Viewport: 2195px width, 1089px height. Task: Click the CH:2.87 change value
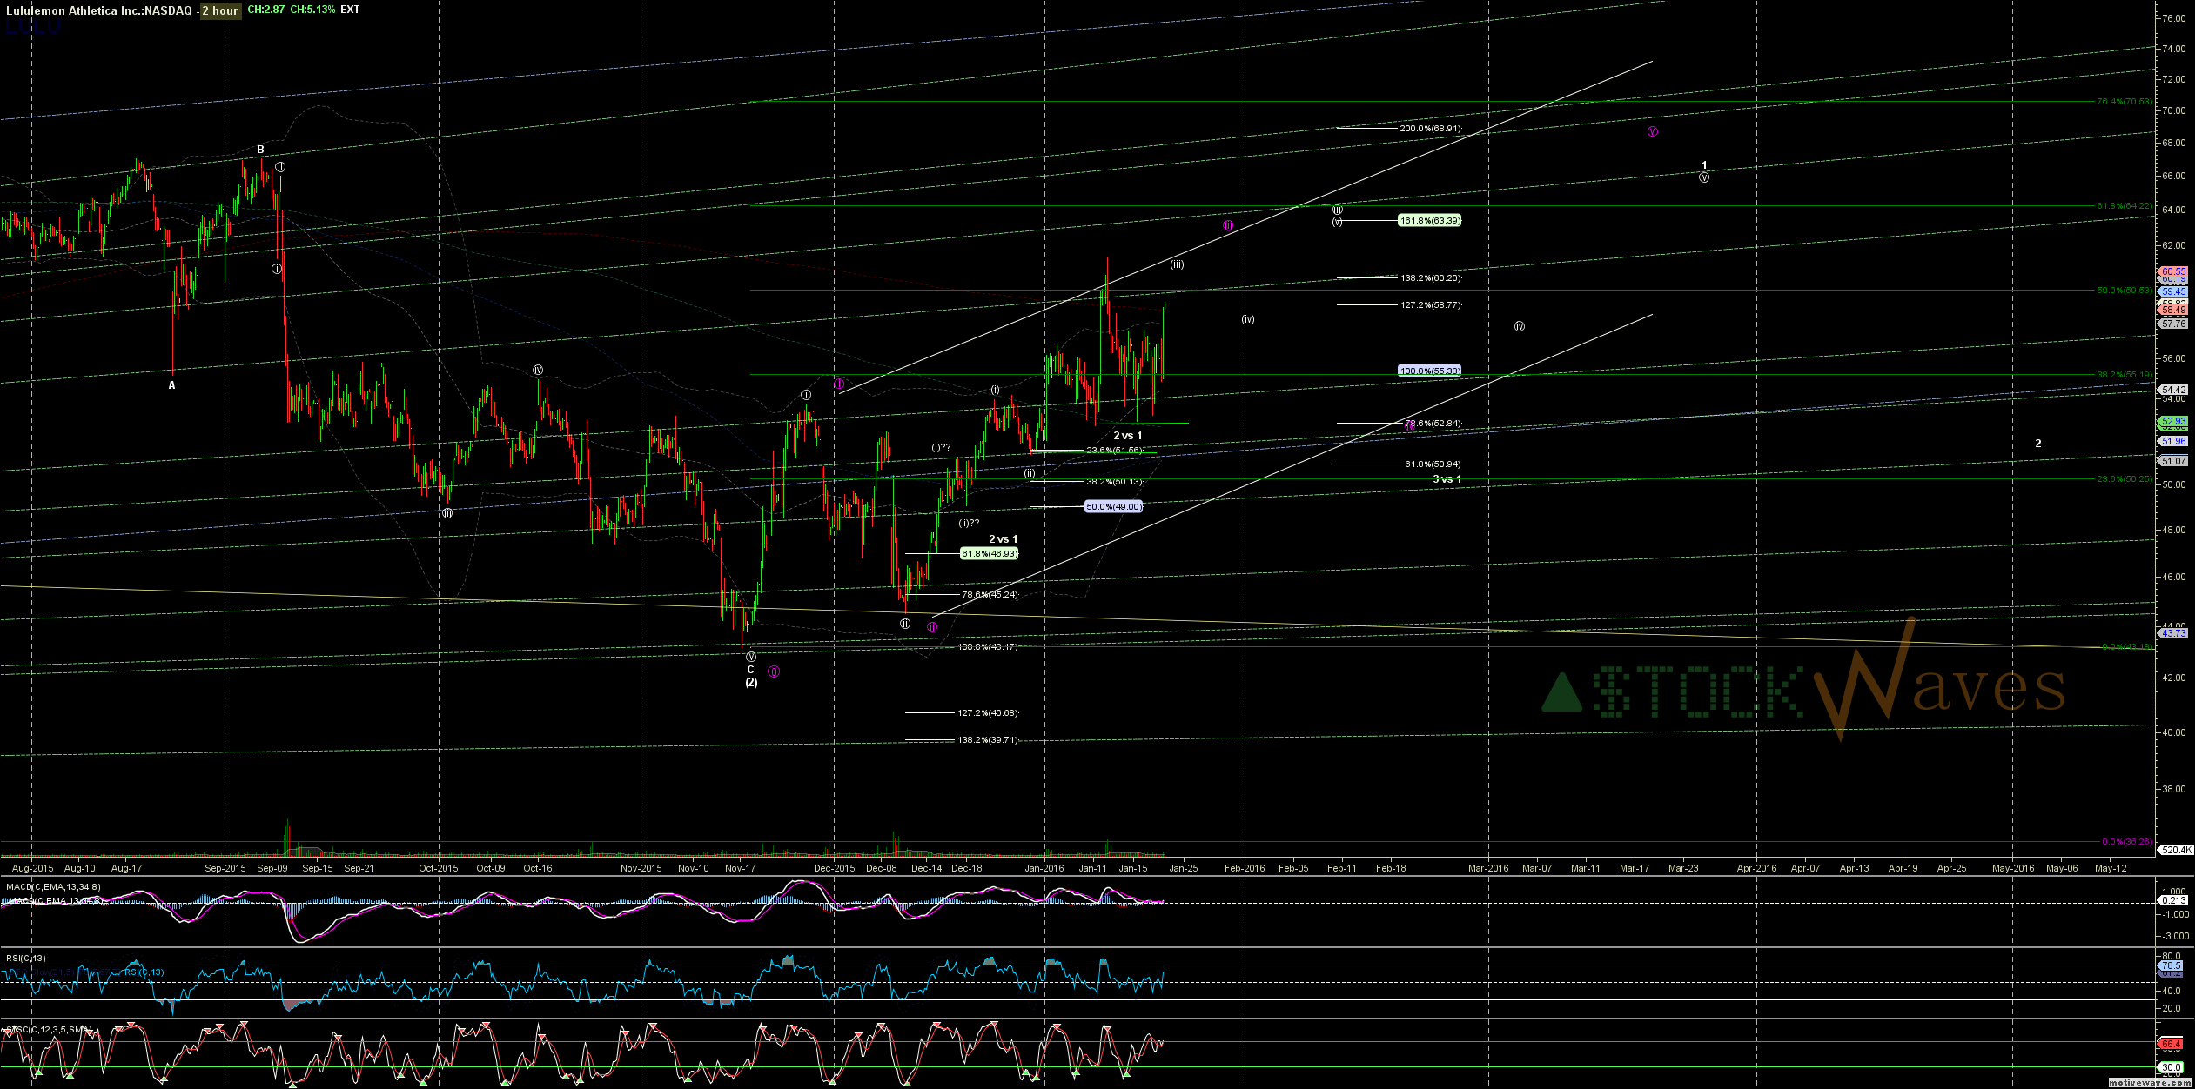(267, 10)
